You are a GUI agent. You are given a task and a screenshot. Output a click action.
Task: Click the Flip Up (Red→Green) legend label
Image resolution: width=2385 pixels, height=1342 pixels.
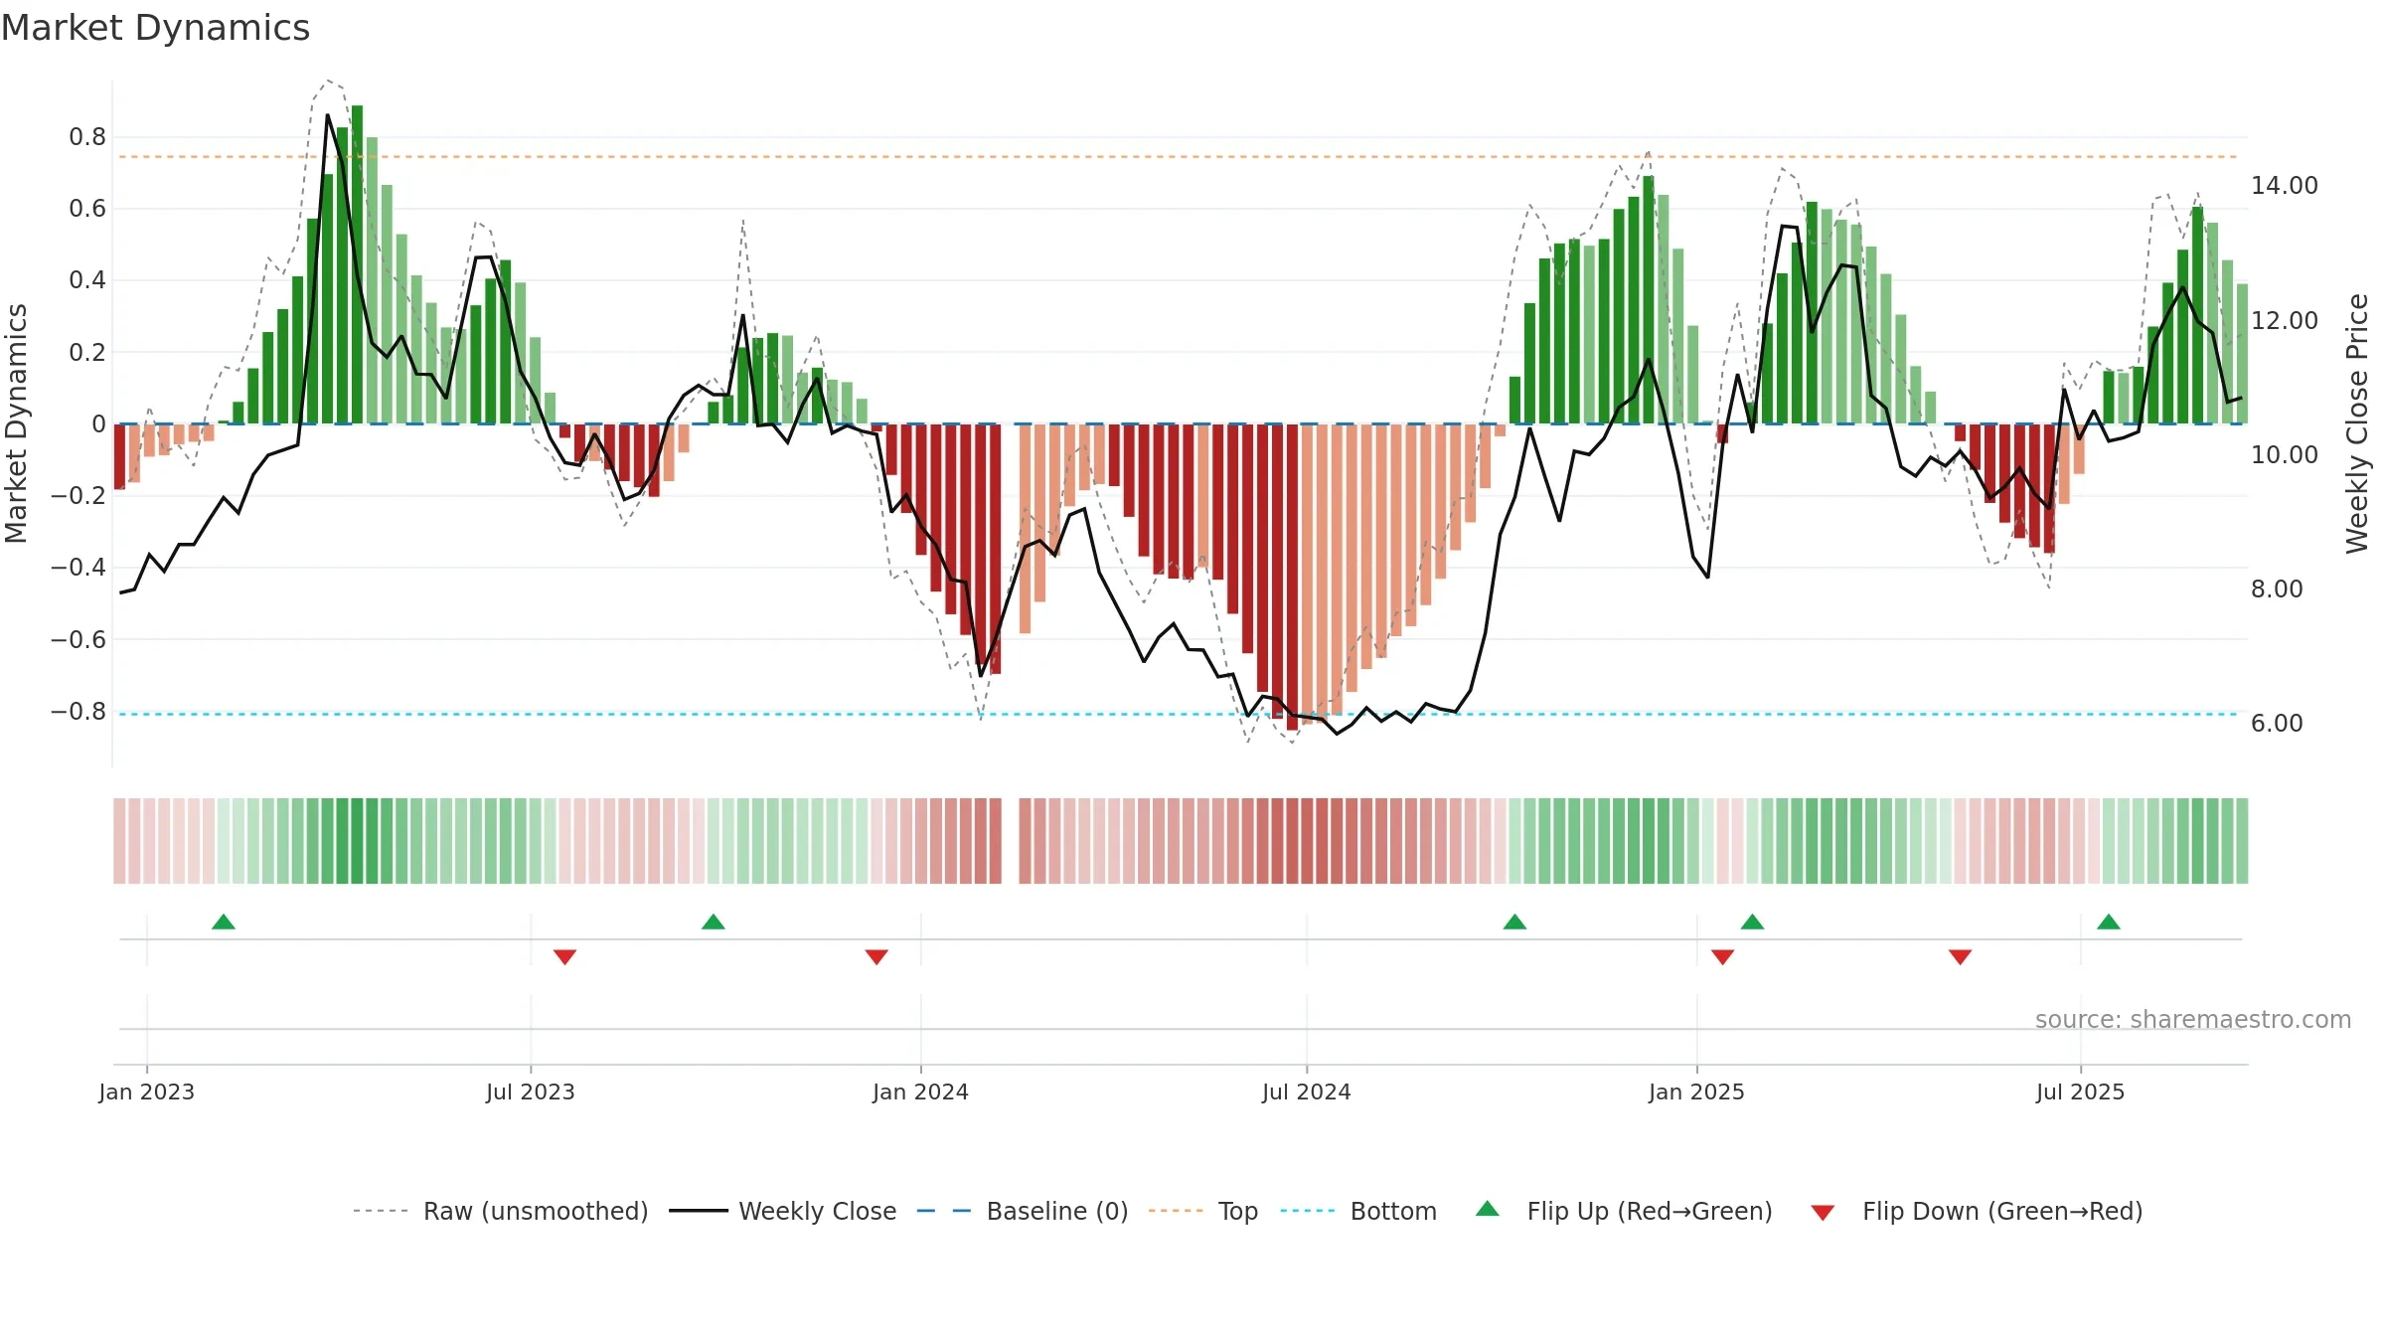coord(1650,1211)
